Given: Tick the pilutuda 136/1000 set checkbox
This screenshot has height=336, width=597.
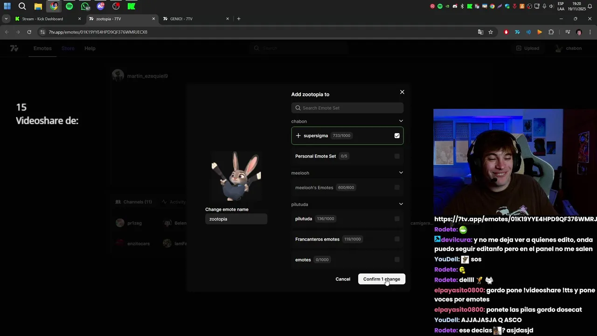Looking at the screenshot, I should point(397,218).
